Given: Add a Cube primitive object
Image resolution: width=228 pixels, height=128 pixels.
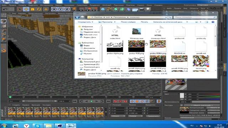Looking at the screenshot, I should coord(103,9).
